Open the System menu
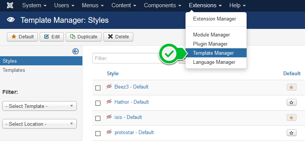 click(34, 5)
